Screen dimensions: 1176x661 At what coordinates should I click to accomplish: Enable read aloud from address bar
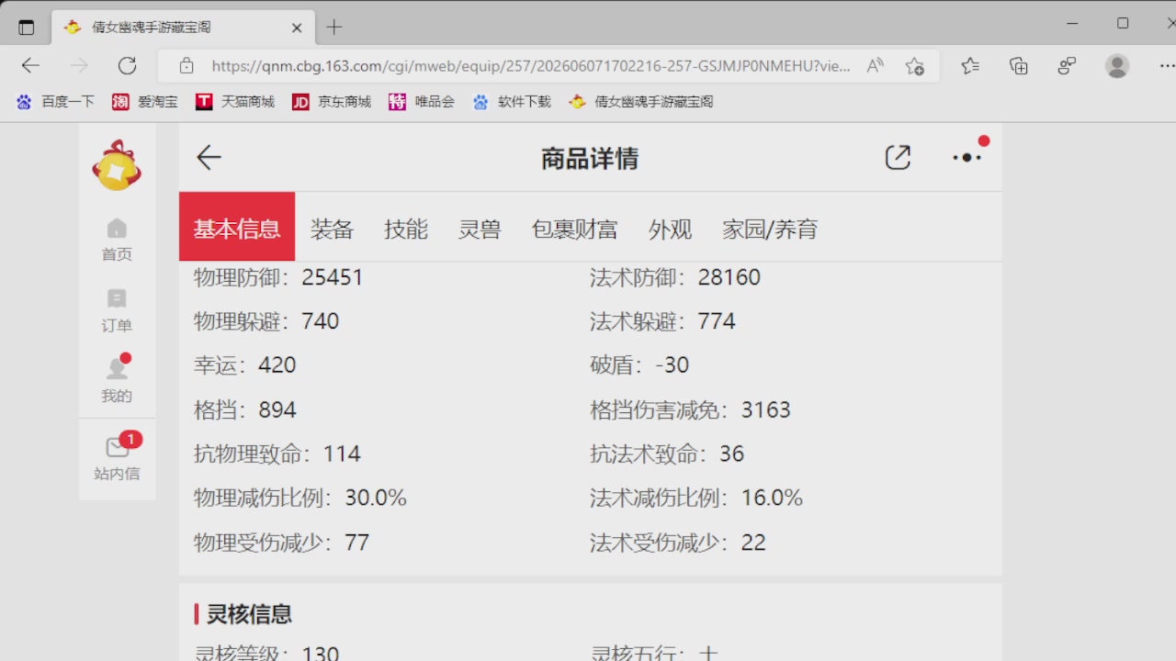[x=875, y=66]
